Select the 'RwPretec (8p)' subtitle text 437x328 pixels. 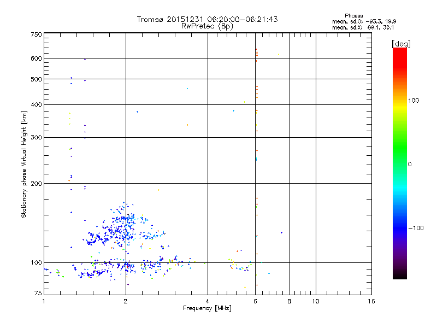point(207,26)
